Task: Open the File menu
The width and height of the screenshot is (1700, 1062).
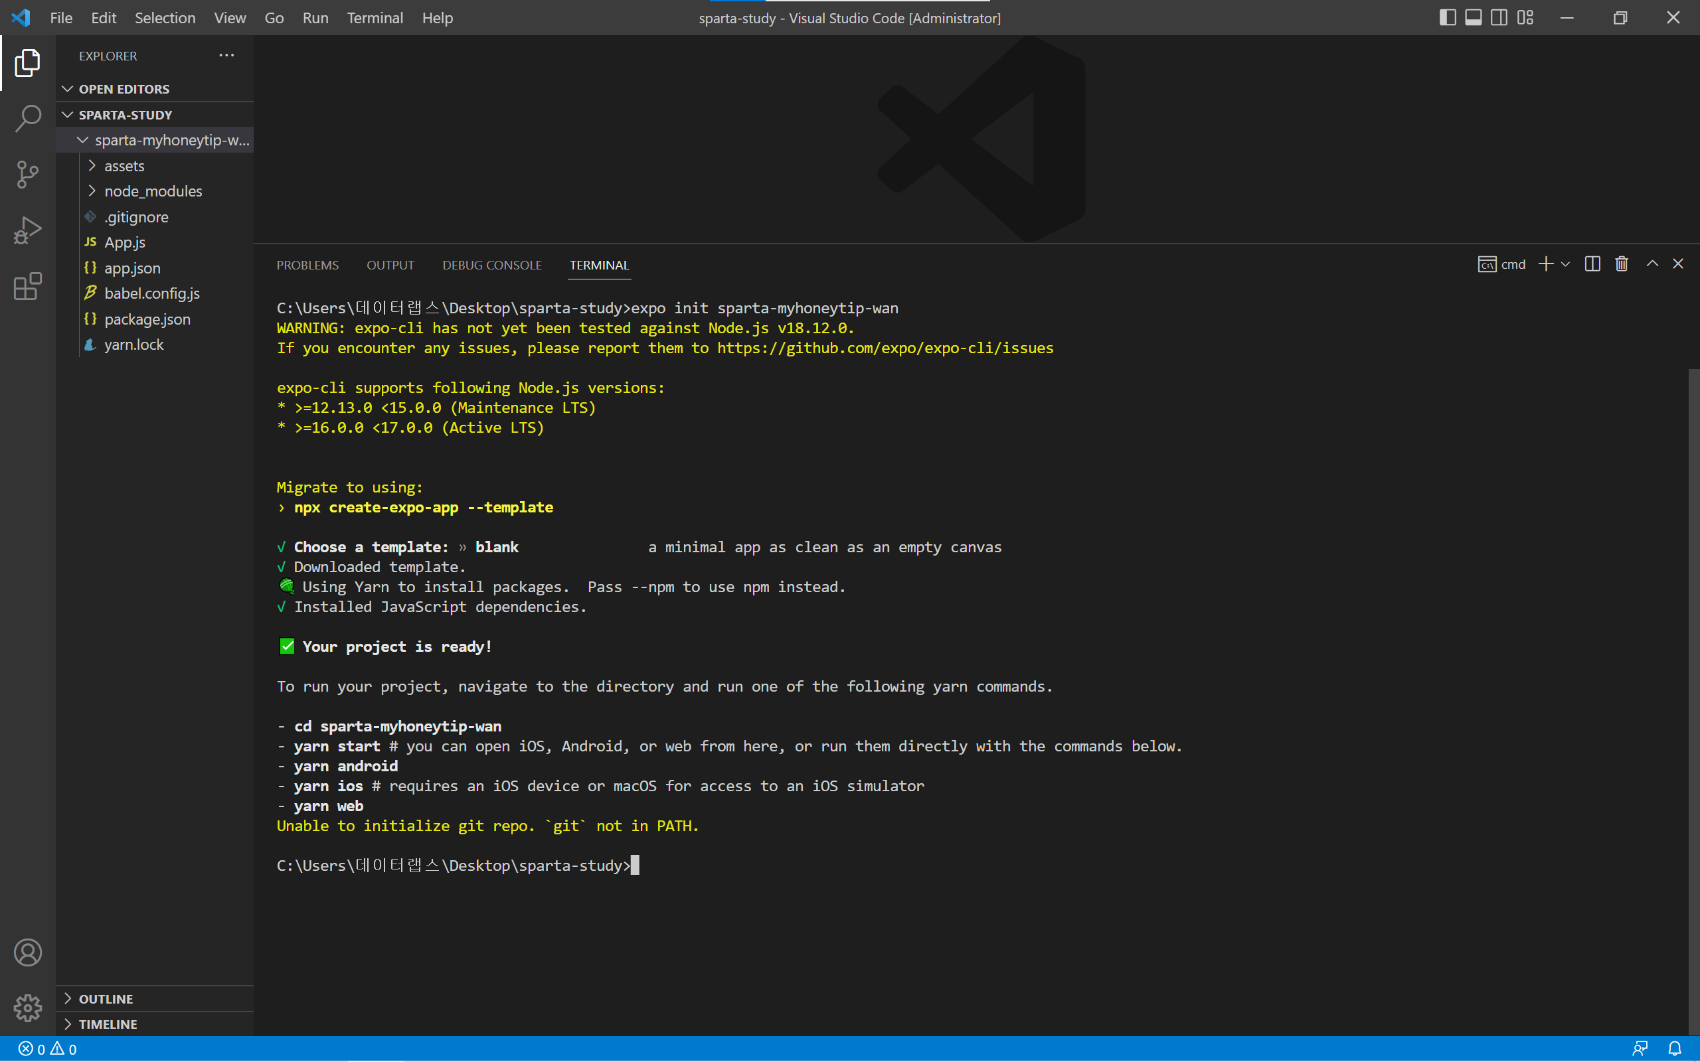Action: coord(61,17)
